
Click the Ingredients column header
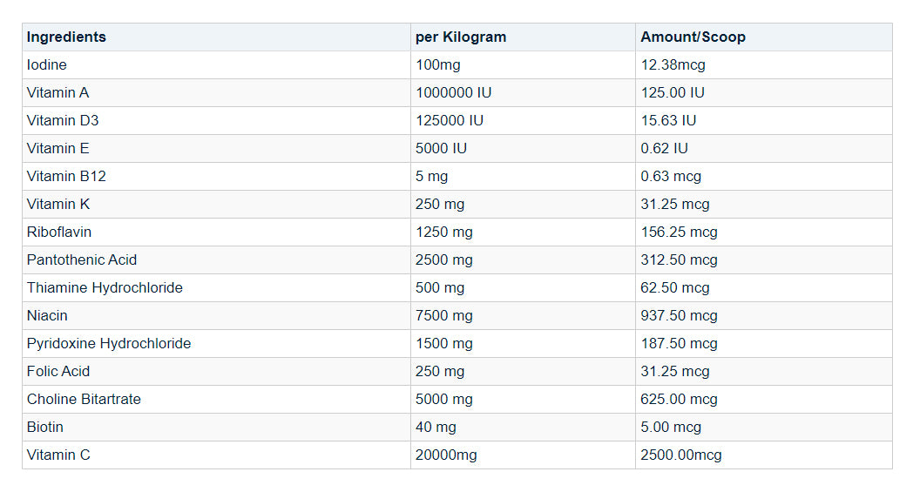click(66, 37)
